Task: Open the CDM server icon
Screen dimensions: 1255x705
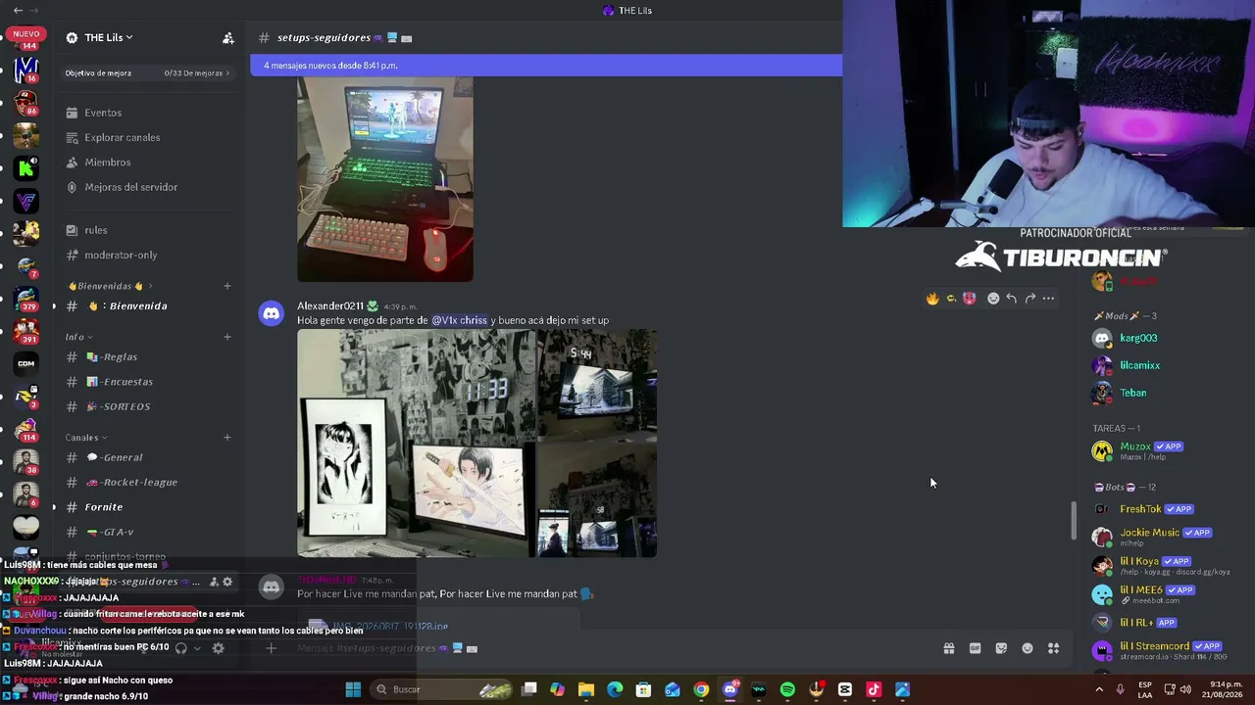Action: [x=26, y=363]
